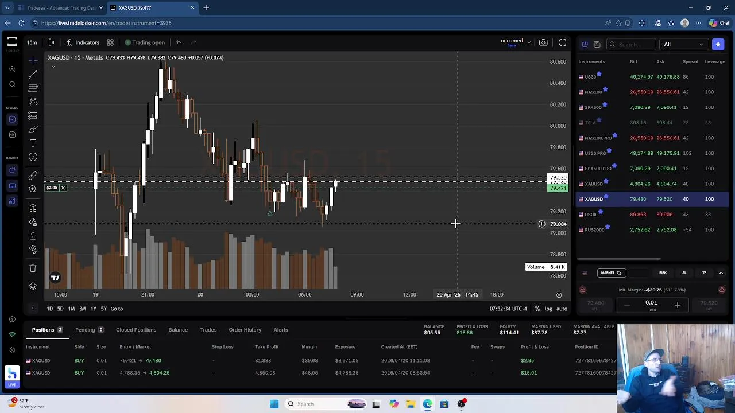The width and height of the screenshot is (735, 413).
Task: Open the indicator templates grid icon
Action: (110, 42)
